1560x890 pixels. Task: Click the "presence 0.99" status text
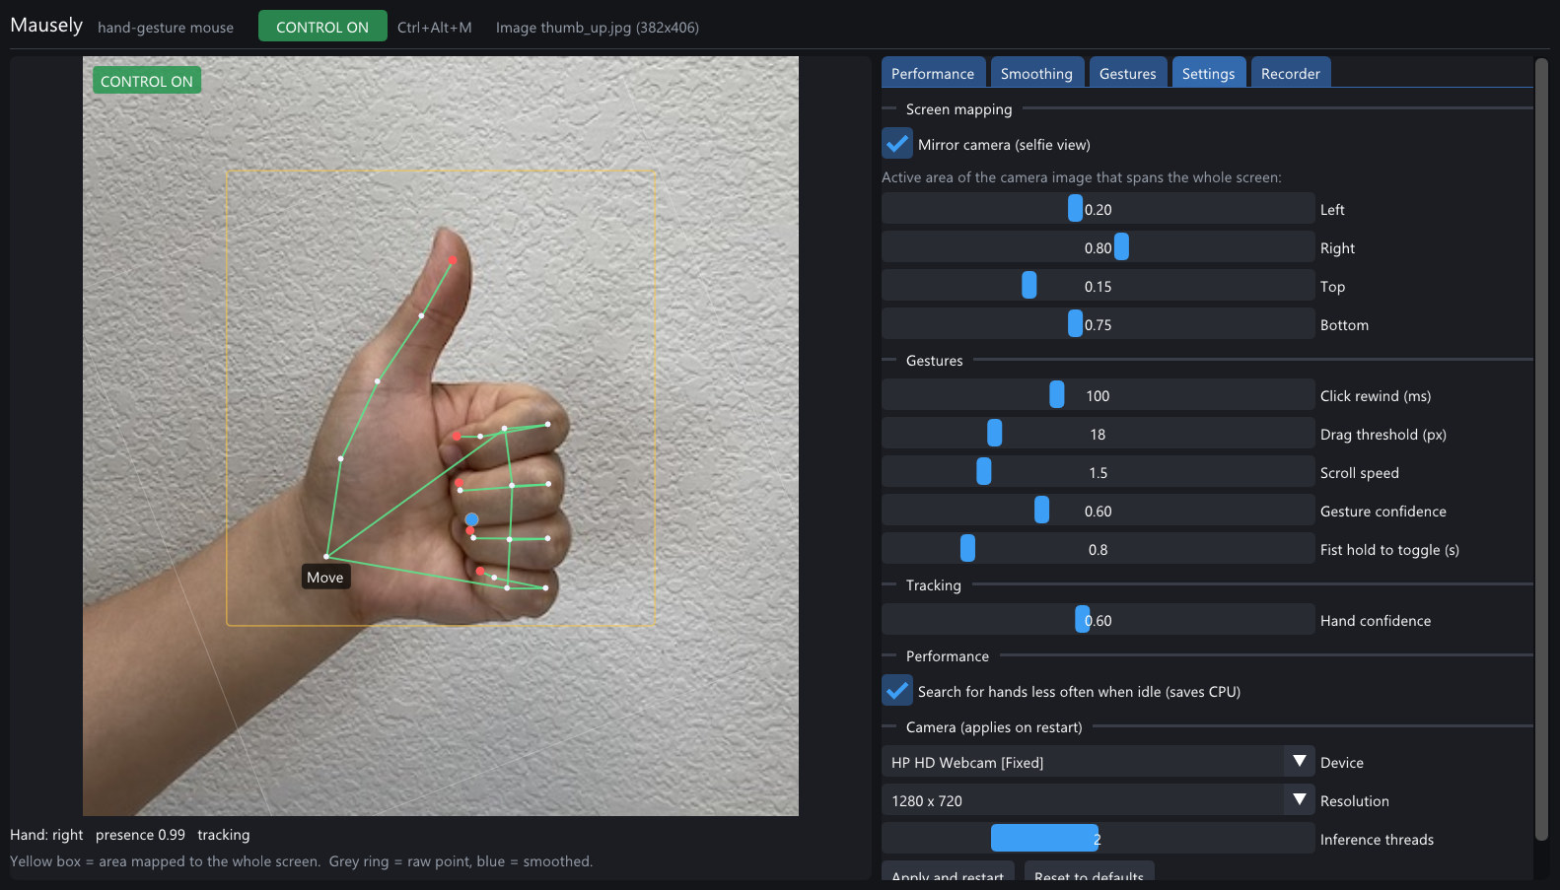pyautogui.click(x=140, y=835)
